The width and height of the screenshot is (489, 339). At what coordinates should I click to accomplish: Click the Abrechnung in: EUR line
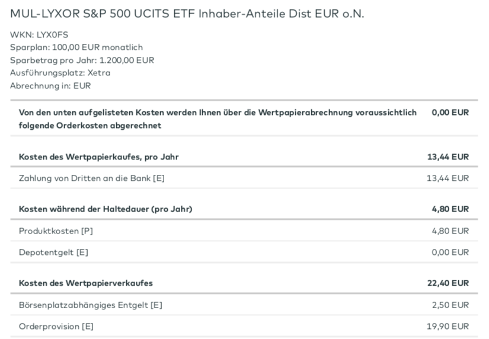(x=50, y=85)
